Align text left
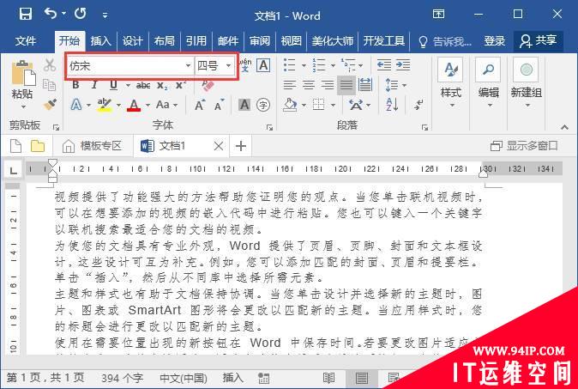The height and width of the screenshot is (389, 578). [x=290, y=85]
